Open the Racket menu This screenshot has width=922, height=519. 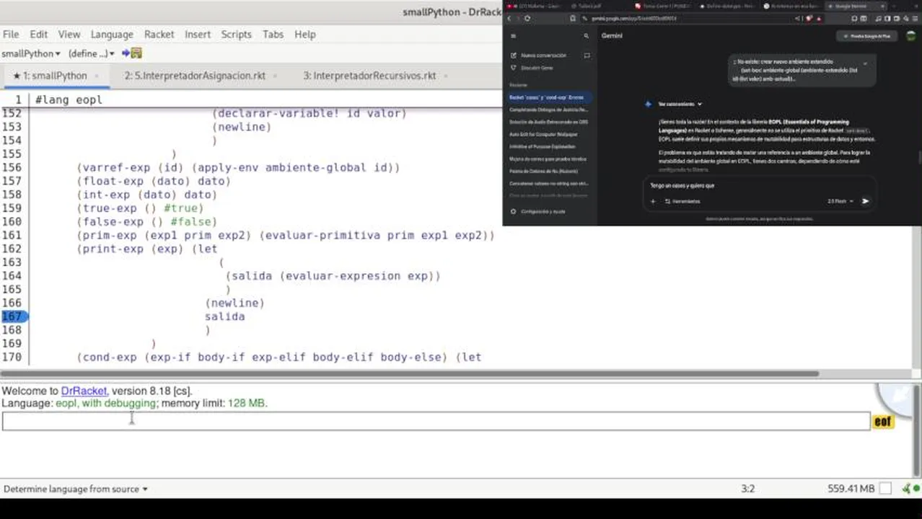[x=159, y=34]
